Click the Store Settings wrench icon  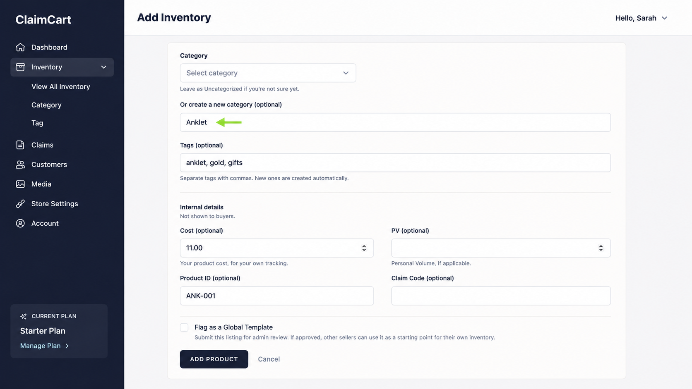click(x=20, y=204)
